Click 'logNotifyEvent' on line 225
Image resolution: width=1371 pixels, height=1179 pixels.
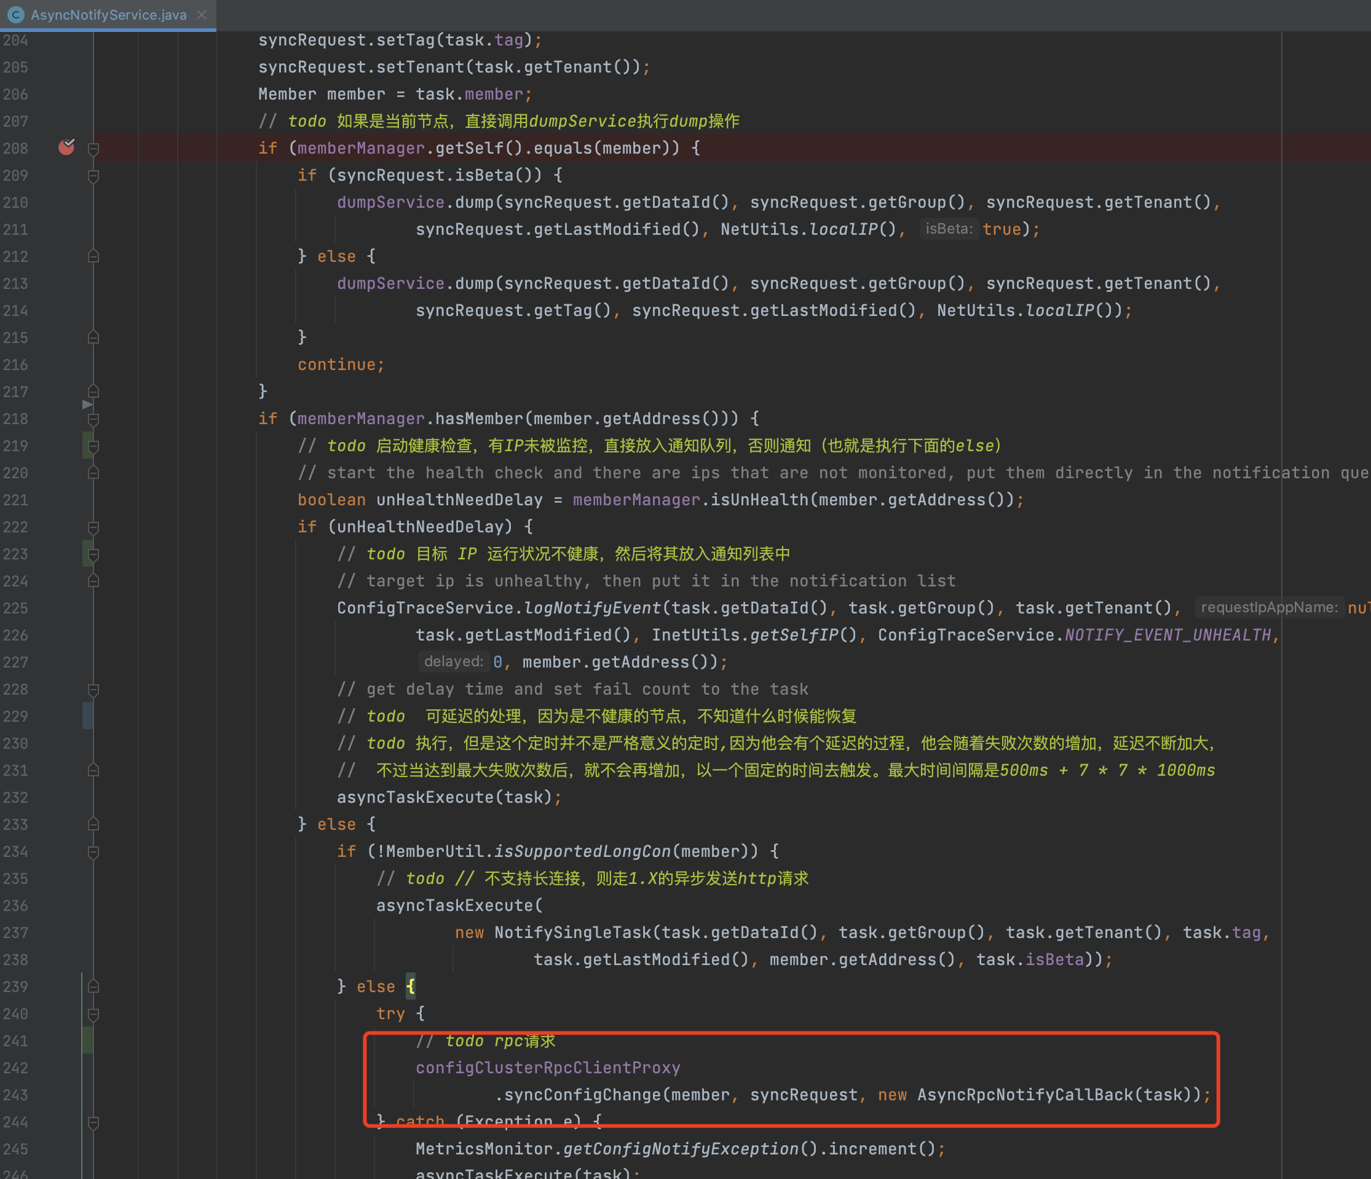point(592,608)
